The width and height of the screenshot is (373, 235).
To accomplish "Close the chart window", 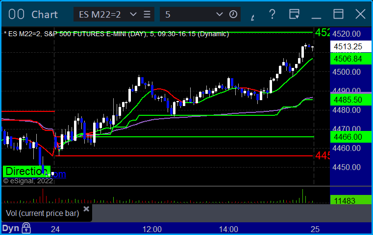I will coord(360,14).
